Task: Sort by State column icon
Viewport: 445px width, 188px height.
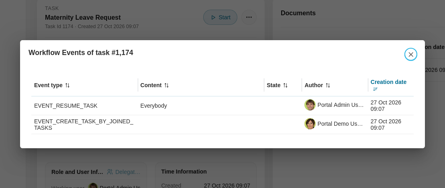Action: click(286, 85)
